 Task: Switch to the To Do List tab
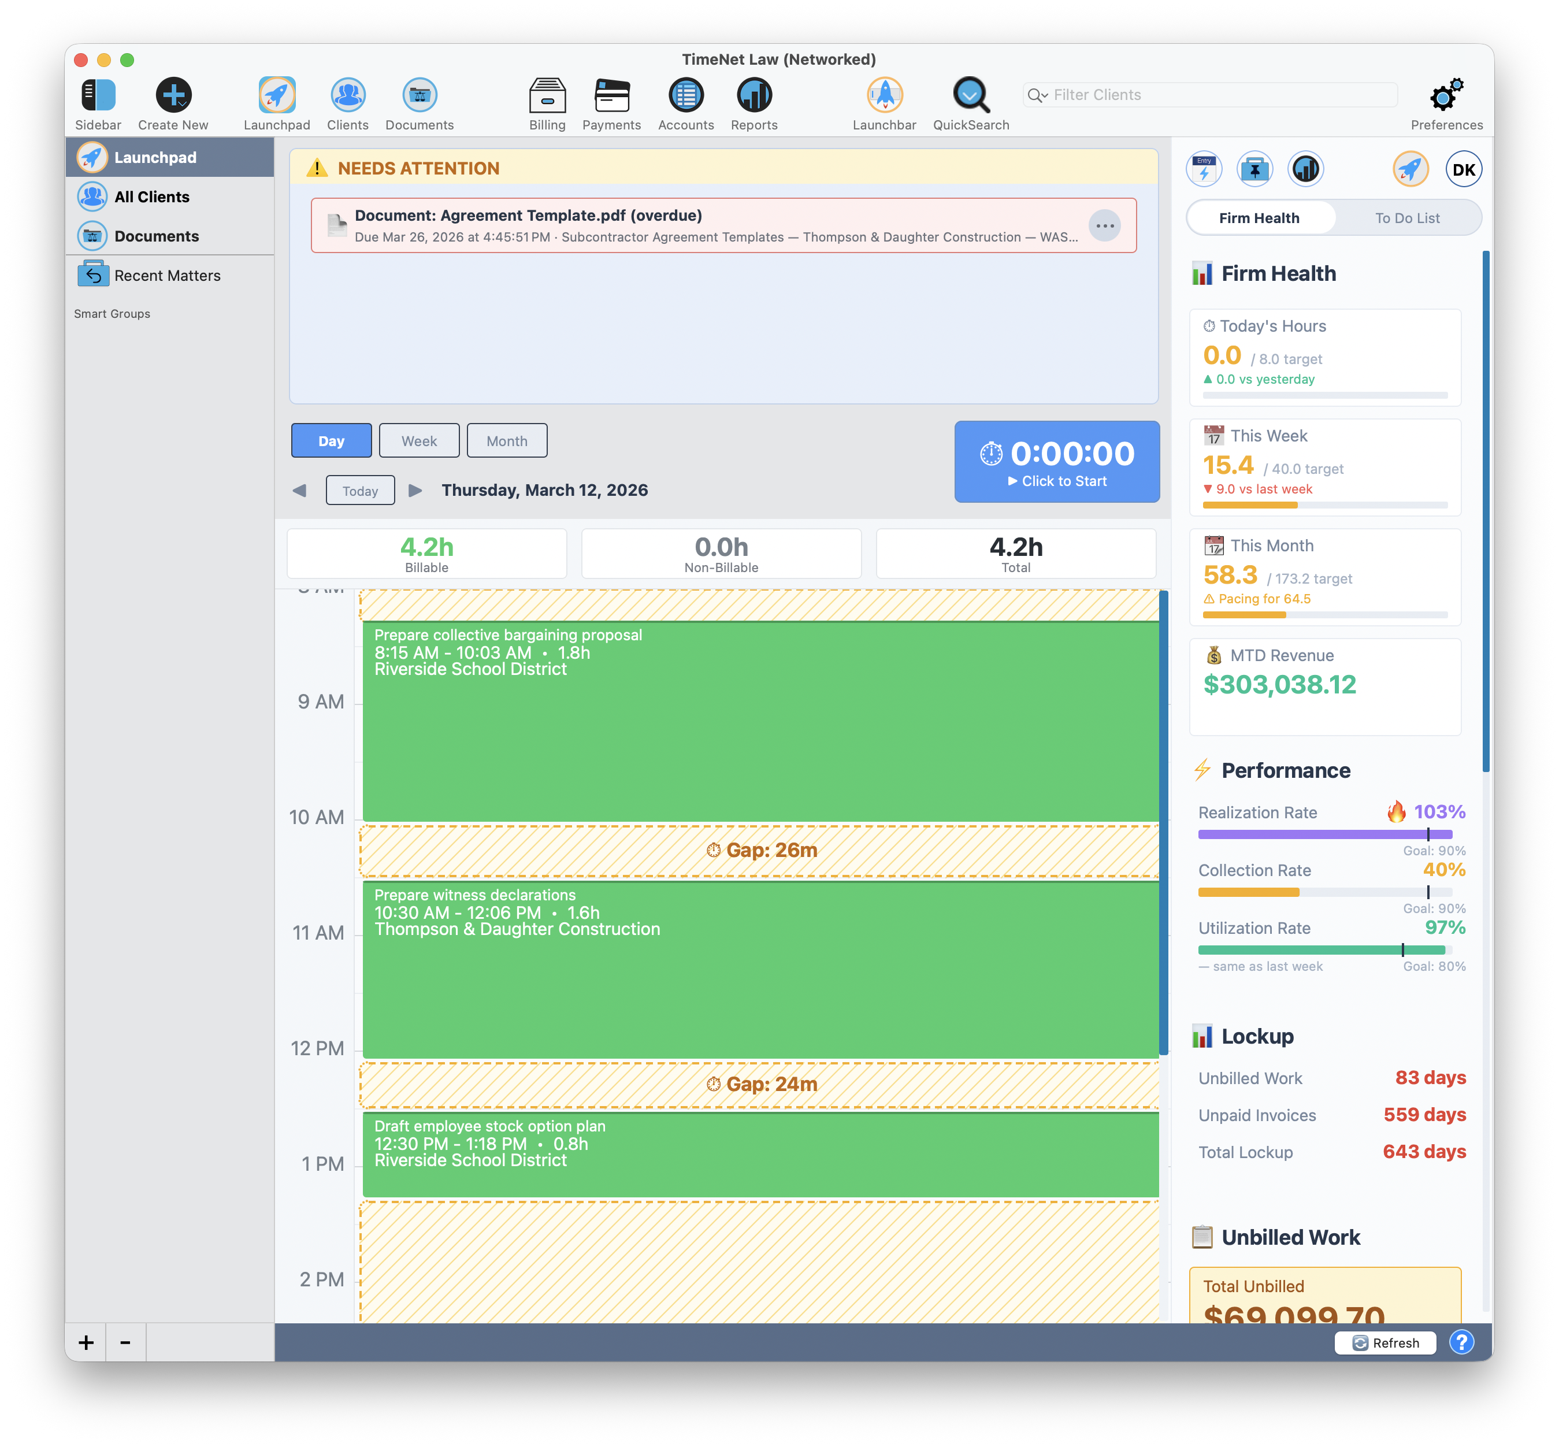click(1407, 218)
